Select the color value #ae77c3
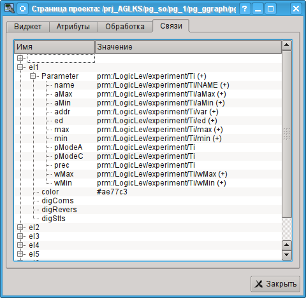 point(112,192)
